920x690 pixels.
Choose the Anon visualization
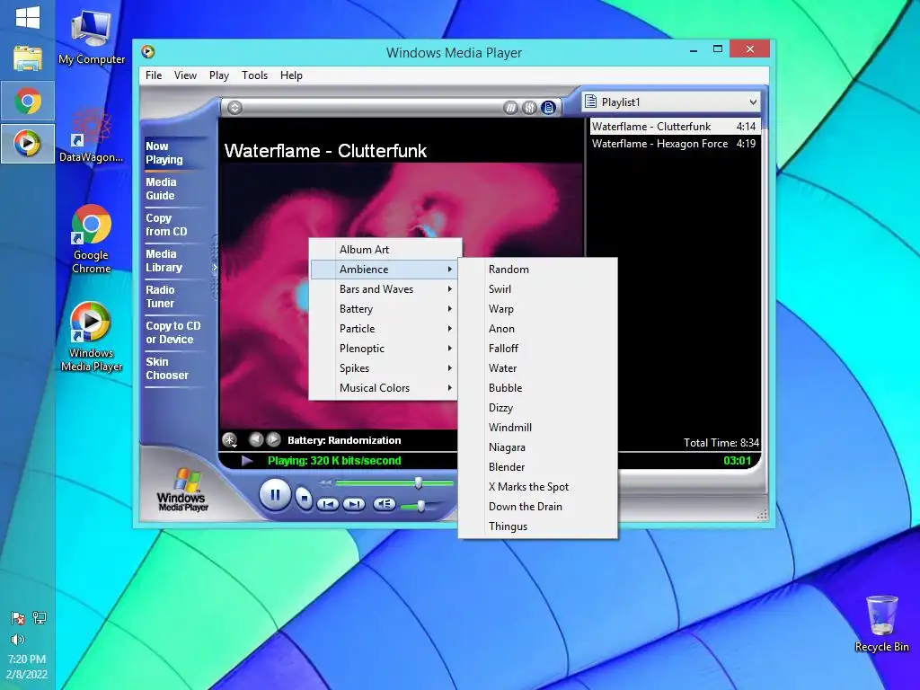pos(537,329)
